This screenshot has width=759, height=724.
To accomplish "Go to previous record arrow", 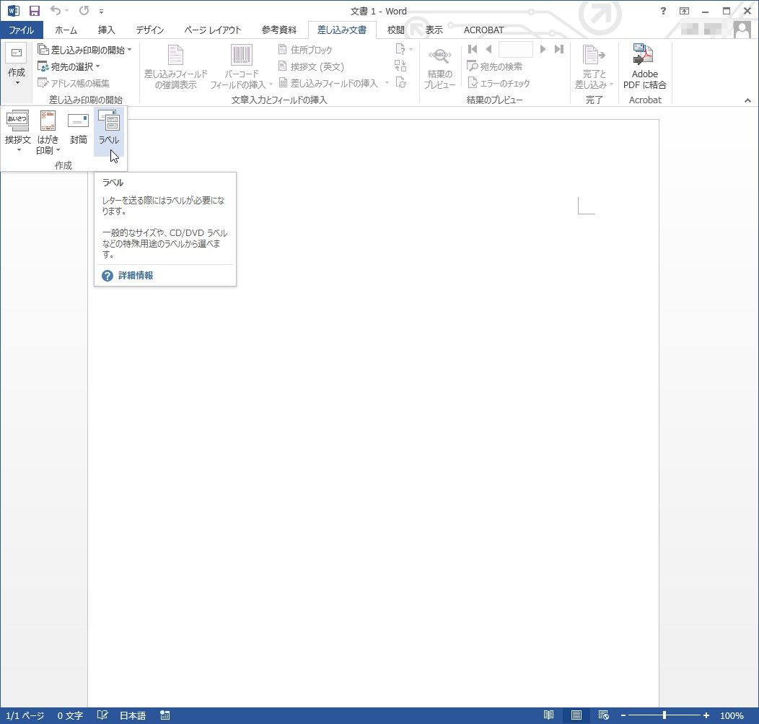I will 488,49.
